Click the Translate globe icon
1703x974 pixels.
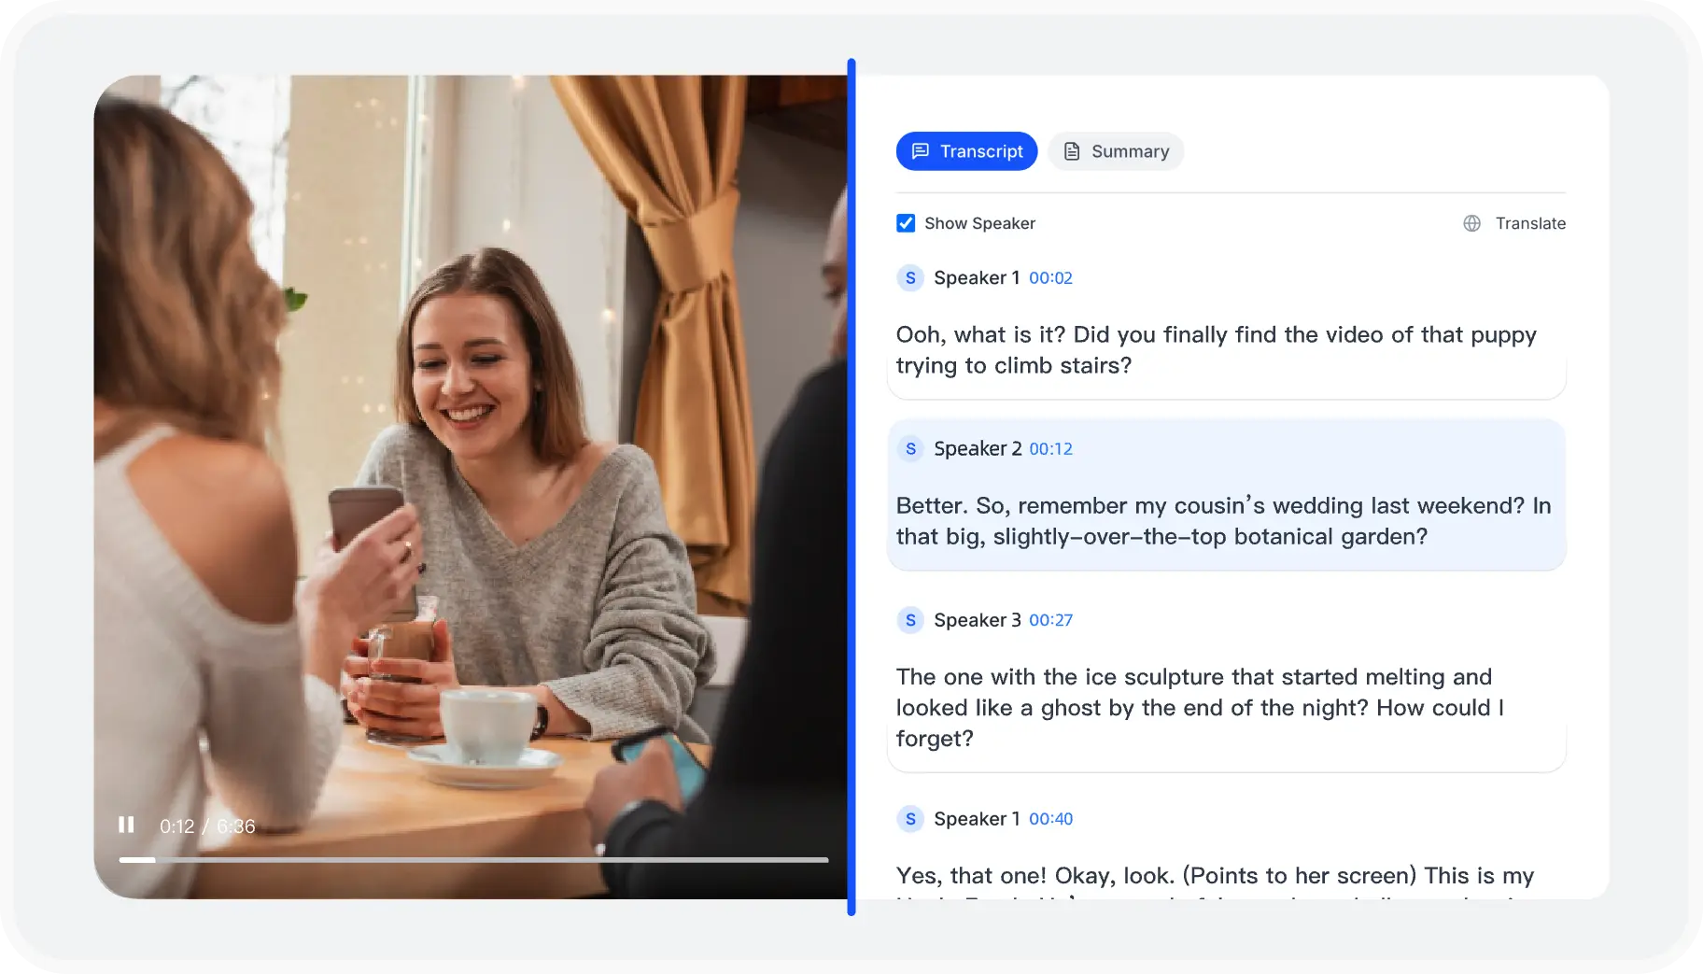tap(1471, 223)
